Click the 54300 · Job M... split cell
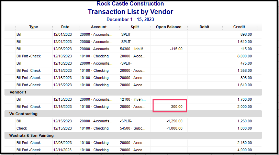Image resolution: width=279 pixels, height=155 pixels. pos(133,49)
